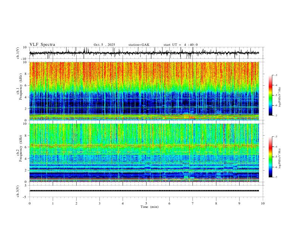Click the ch.2 color bar "log(PSD)" caption
Image resolution: width=296 pixels, height=228 pixels.
tap(280, 158)
